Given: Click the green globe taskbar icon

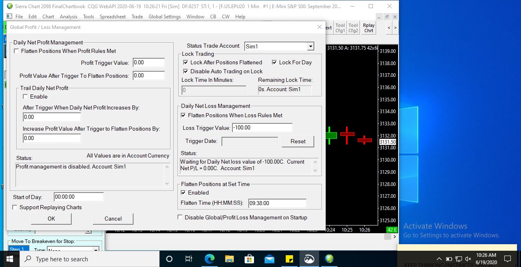Looking at the screenshot, I should pos(329,259).
